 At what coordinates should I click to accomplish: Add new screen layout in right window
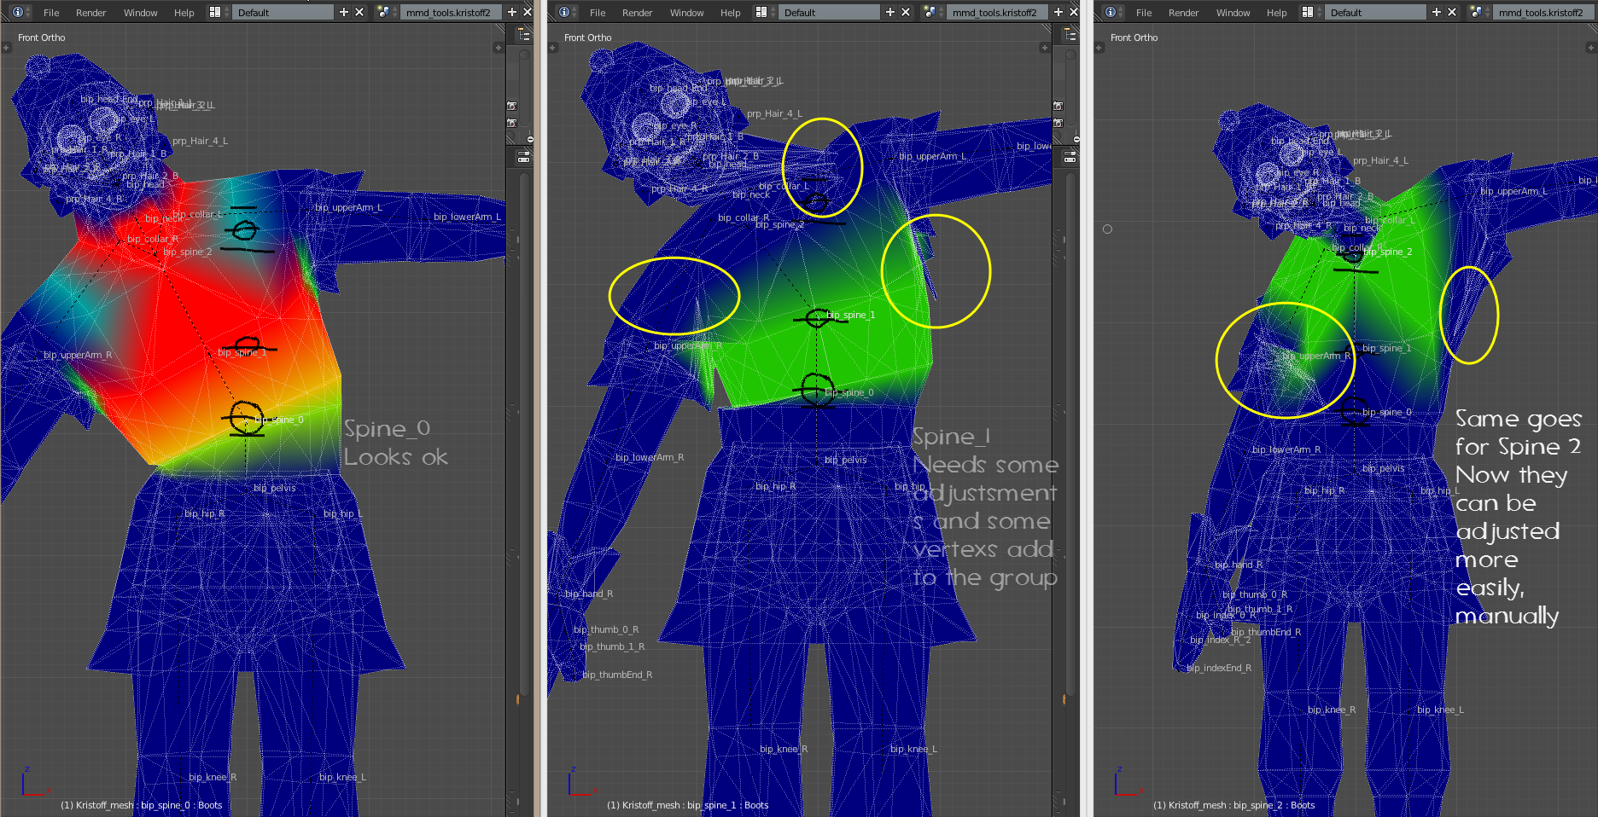point(1437,12)
